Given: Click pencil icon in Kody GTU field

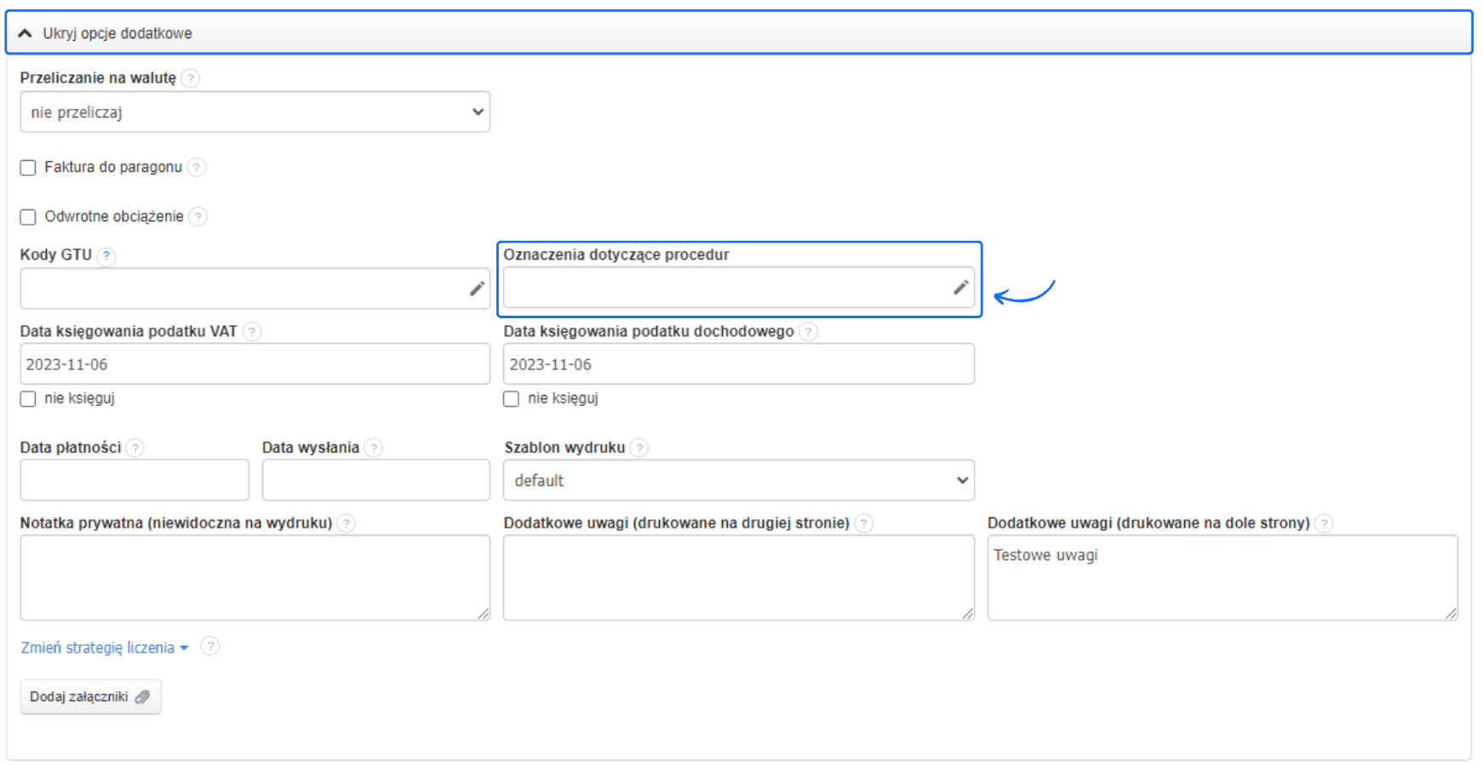Looking at the screenshot, I should point(477,288).
